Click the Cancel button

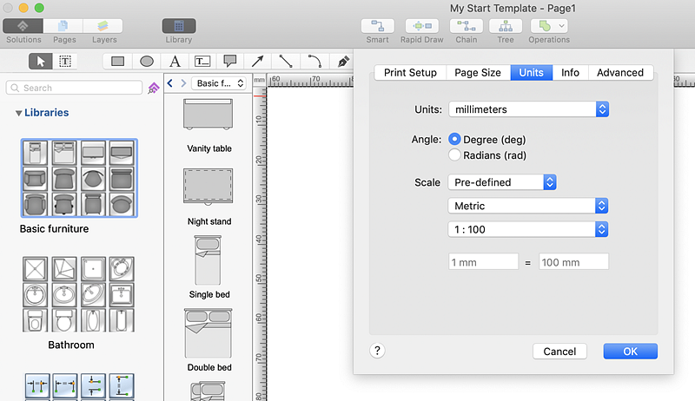(x=559, y=352)
